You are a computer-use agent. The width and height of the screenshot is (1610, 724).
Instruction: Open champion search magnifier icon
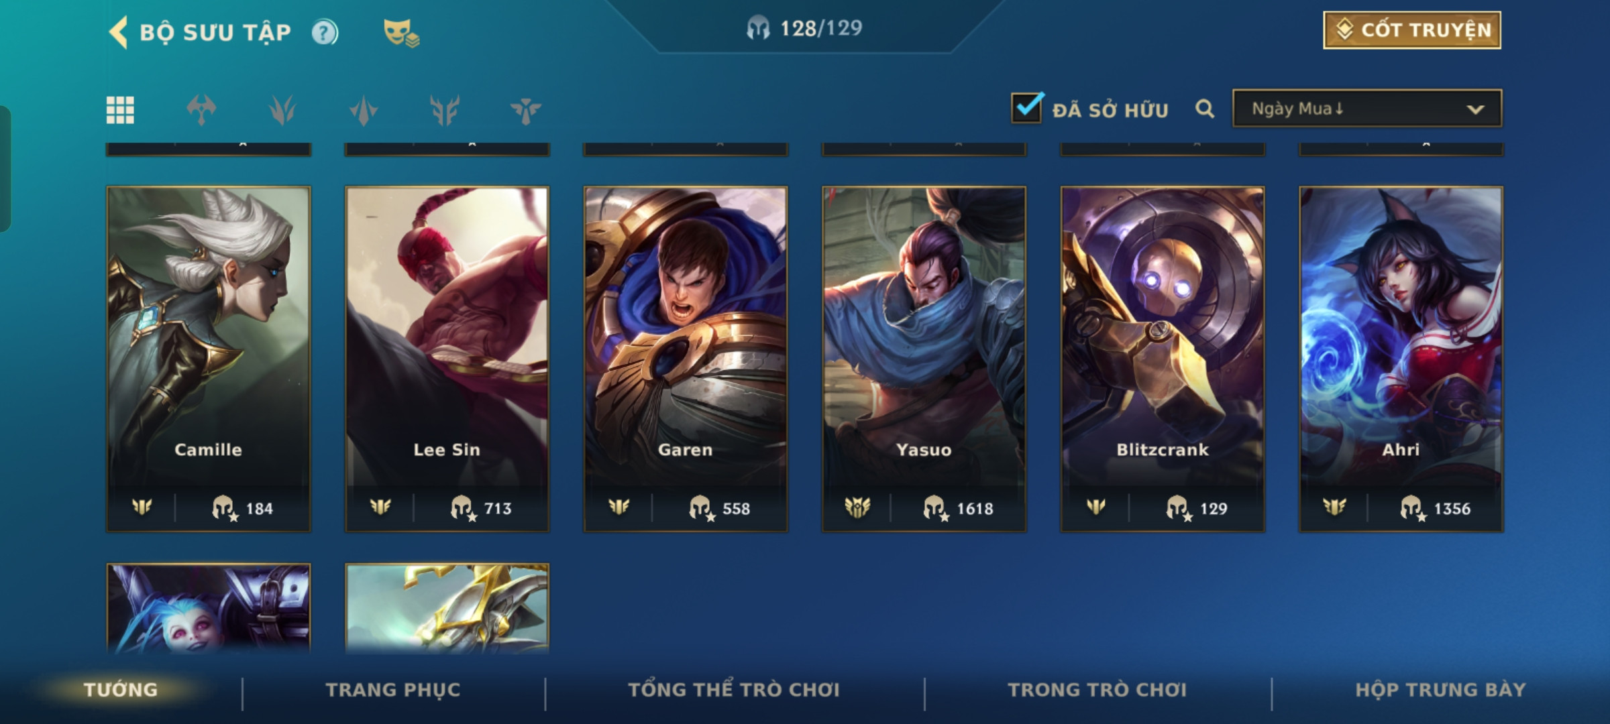1205,109
